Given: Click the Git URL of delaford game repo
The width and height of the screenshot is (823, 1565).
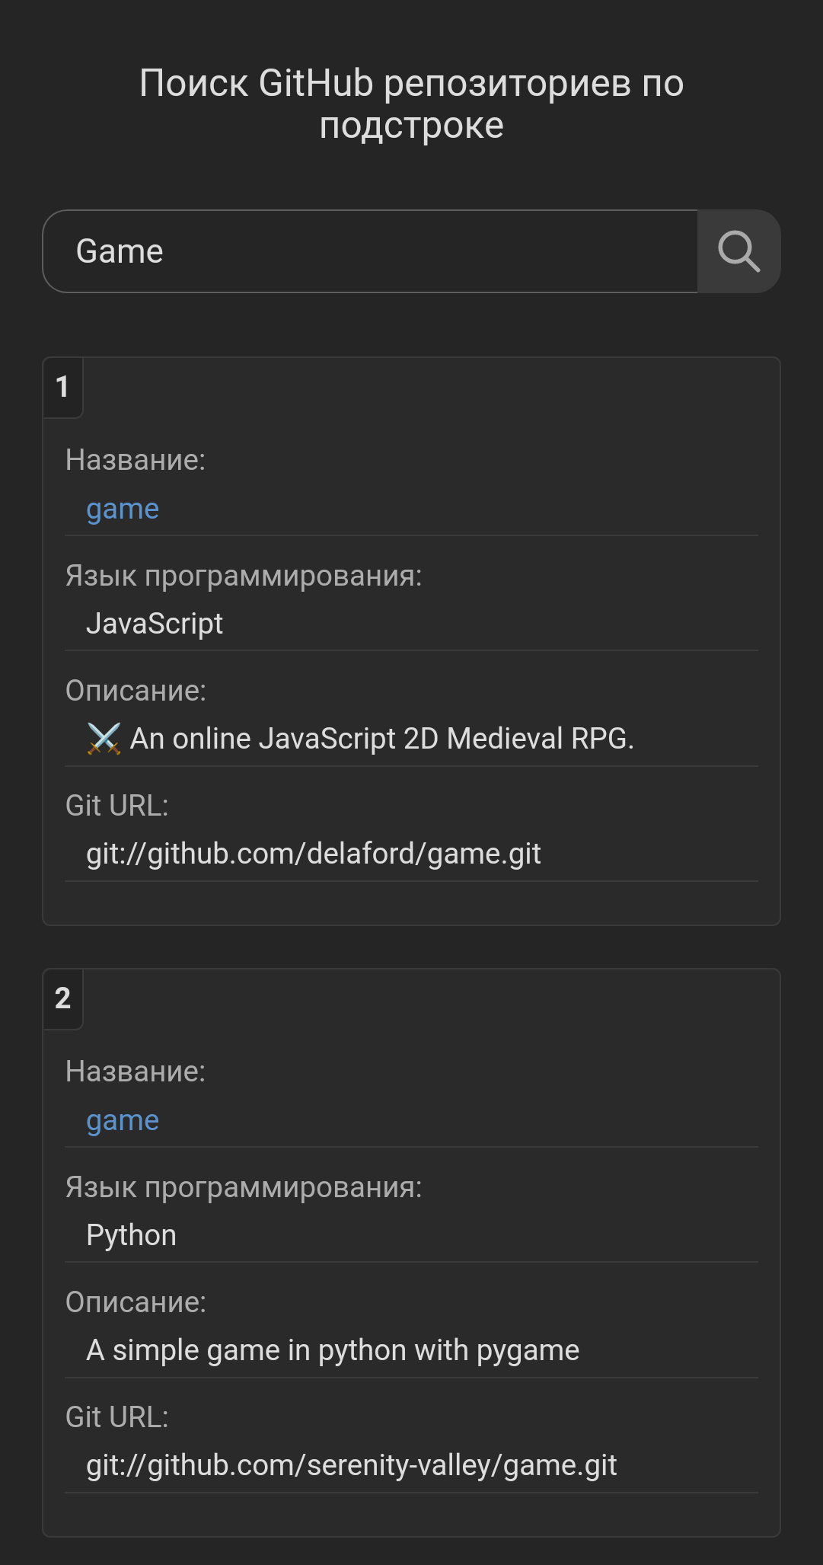Looking at the screenshot, I should pos(313,854).
